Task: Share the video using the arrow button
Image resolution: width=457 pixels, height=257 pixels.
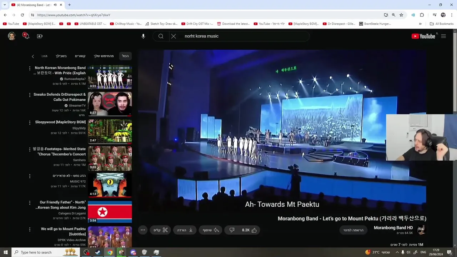Action: [x=211, y=230]
